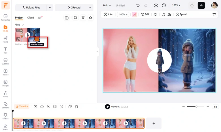Click the Fit timeline button

click(215, 107)
